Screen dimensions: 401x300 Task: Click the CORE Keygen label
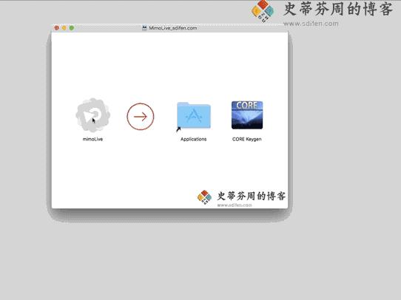click(x=247, y=139)
